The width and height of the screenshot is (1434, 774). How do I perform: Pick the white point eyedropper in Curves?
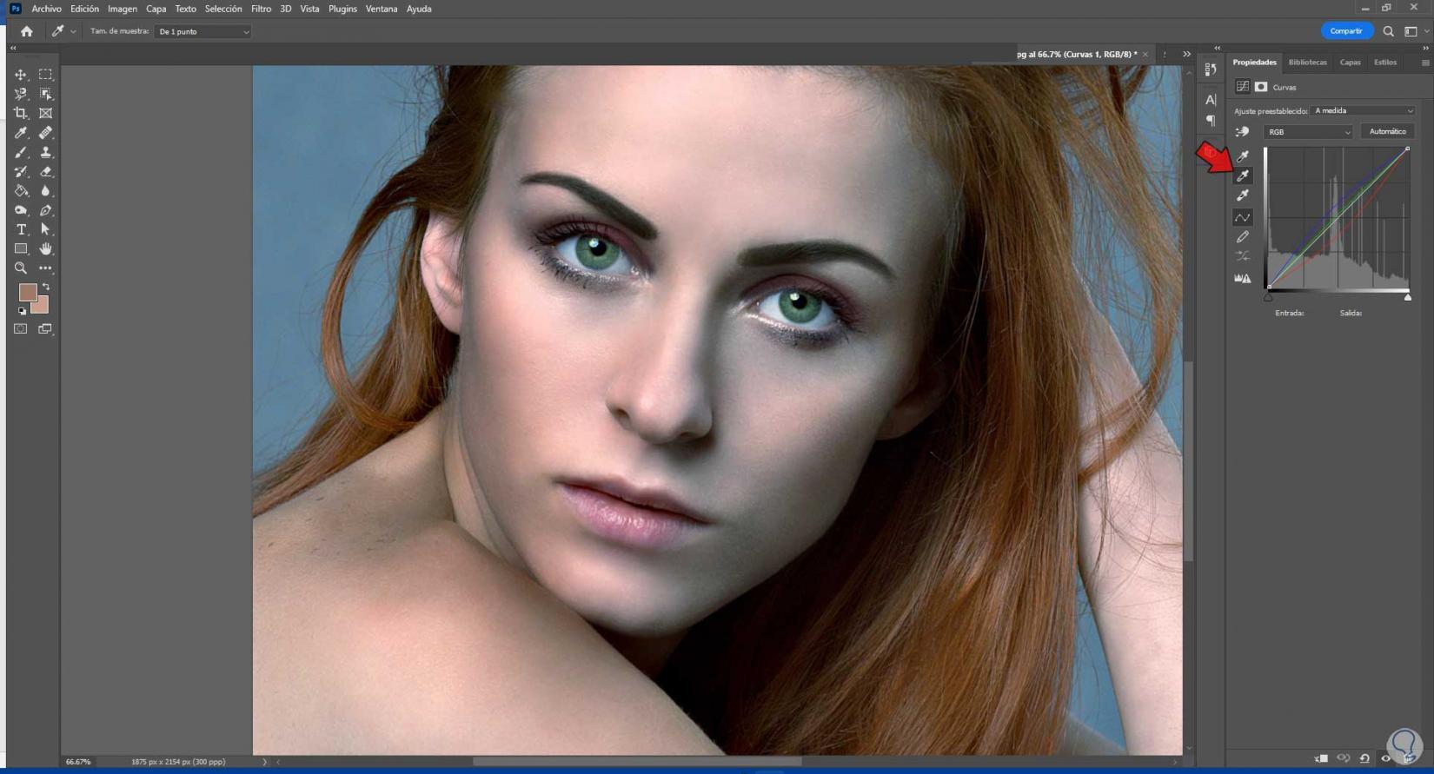tap(1243, 195)
